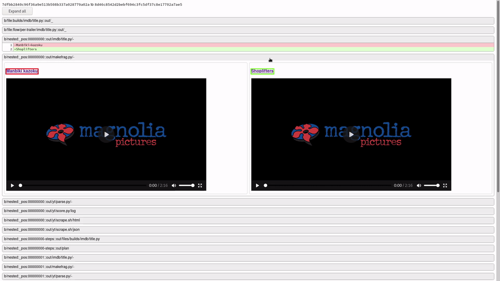Expand b/file:flow/per-trailer/imdb/title.py::out/_ section
500x281 pixels.
pos(248,30)
